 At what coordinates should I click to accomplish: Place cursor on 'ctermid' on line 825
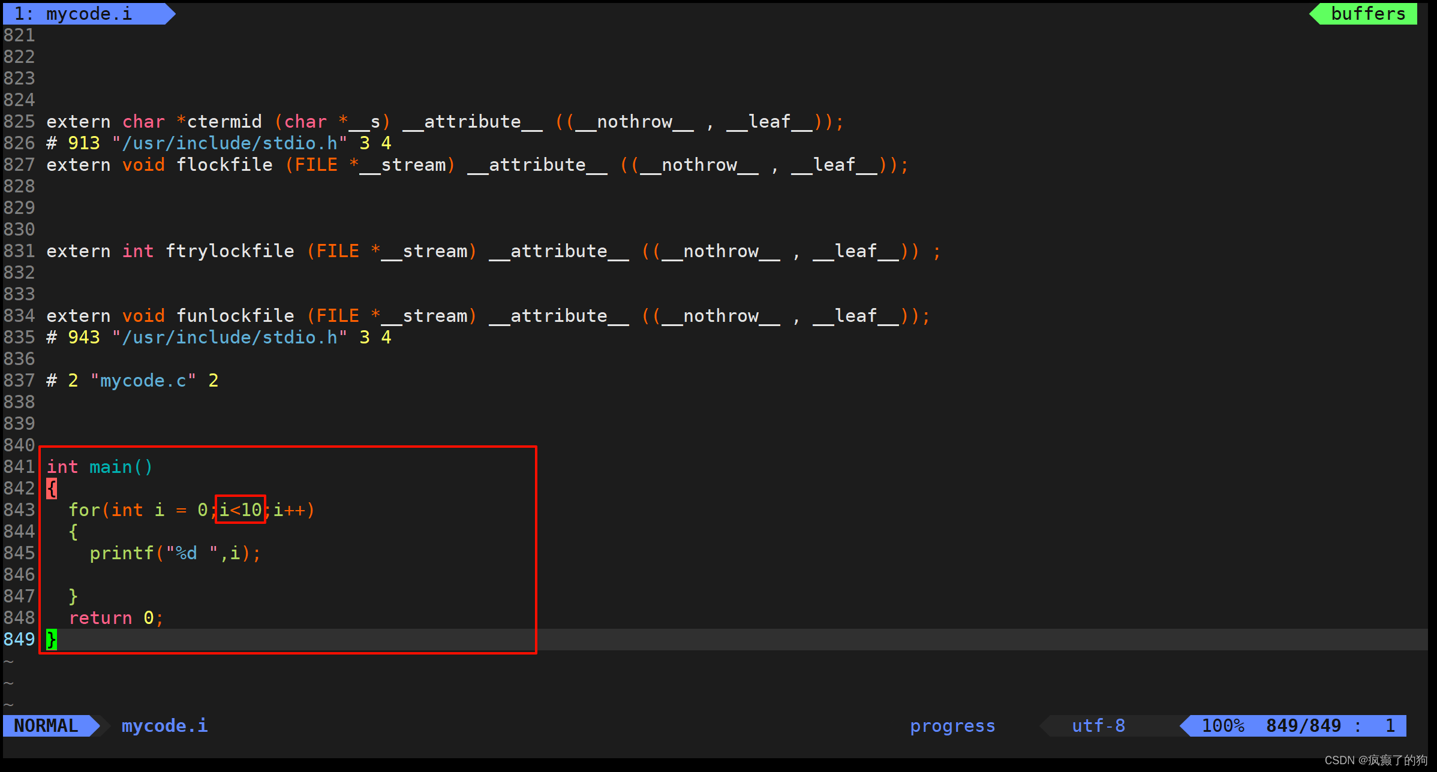point(224,122)
